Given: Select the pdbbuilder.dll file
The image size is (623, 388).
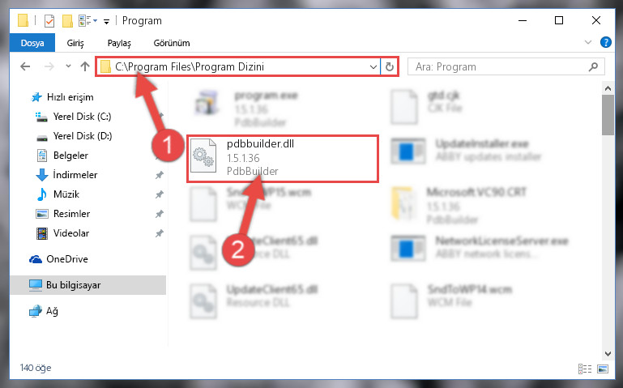Looking at the screenshot, I should (283, 159).
